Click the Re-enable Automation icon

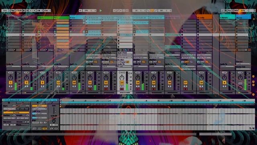[120, 10]
